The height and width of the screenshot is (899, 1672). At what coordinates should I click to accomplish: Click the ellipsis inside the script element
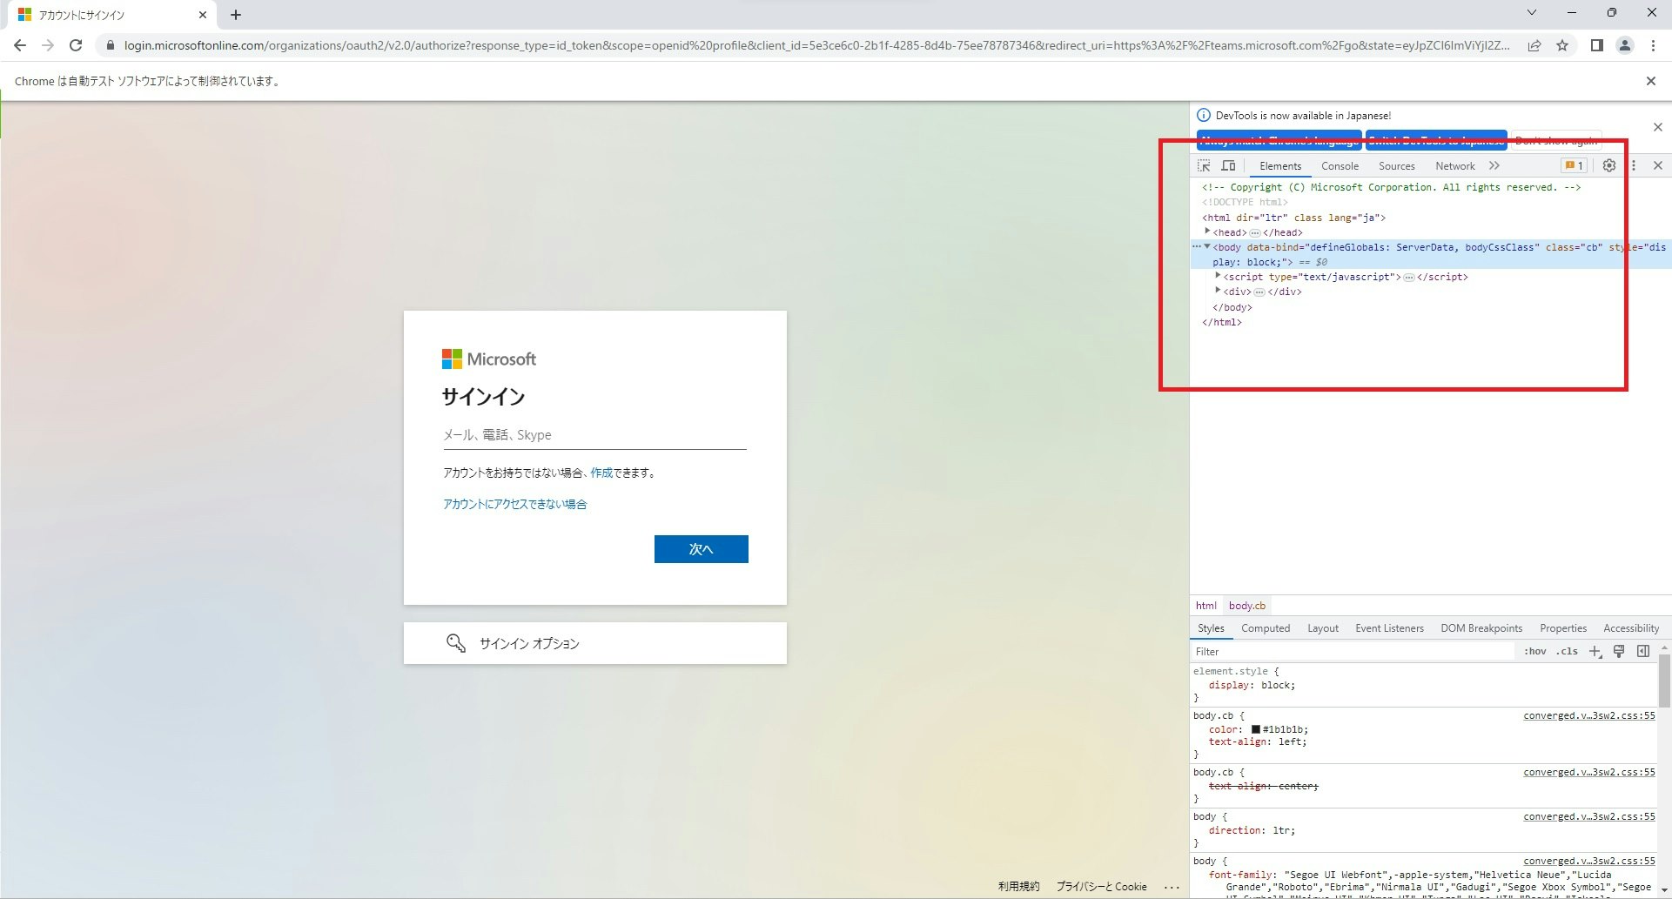click(x=1408, y=278)
